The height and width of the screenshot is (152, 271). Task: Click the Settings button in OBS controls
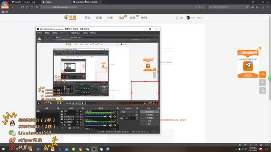(149, 121)
